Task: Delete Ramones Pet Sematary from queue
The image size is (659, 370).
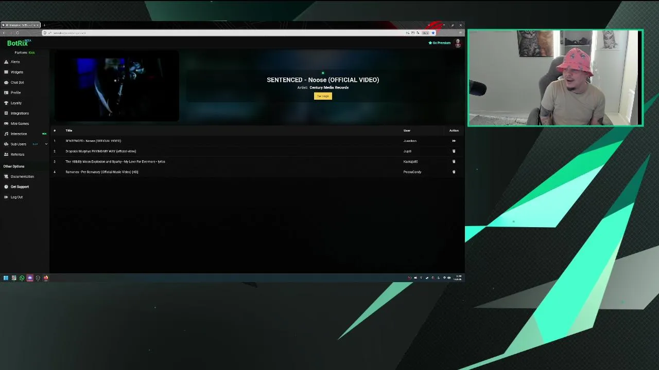Action: pos(454,172)
